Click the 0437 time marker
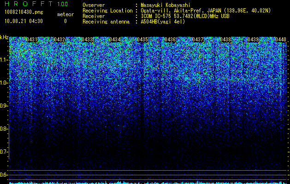Screen dimensions: 290x184 [198, 40]
